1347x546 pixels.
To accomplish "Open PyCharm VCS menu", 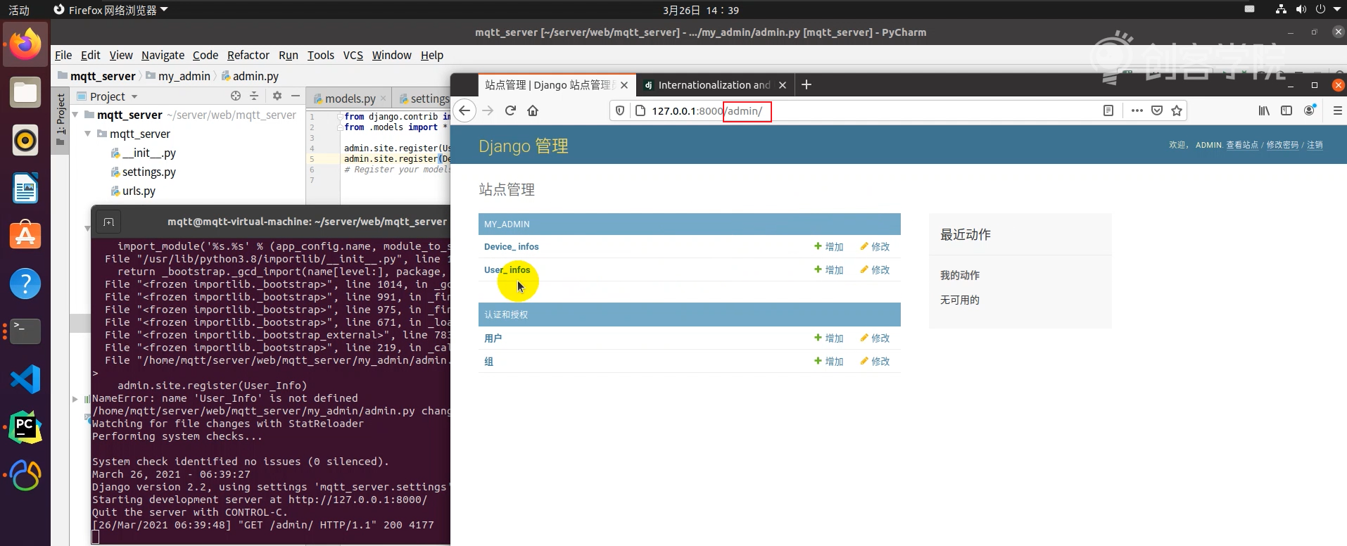I will [353, 55].
